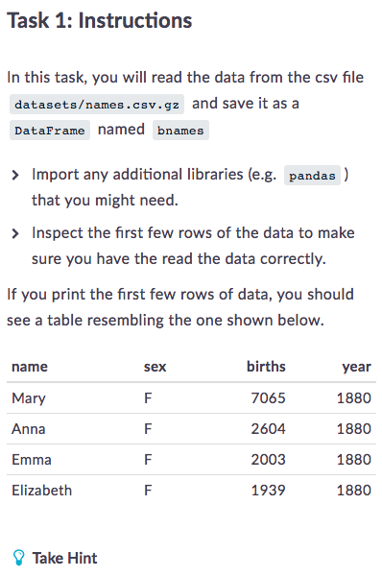Click the pandas code label
Viewport: 382px width, 577px height.
click(x=312, y=176)
